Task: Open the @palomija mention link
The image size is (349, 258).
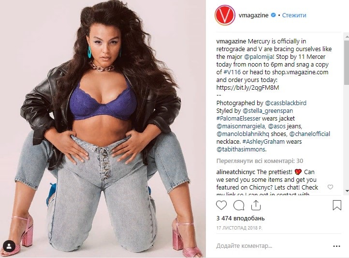Action: [x=259, y=56]
